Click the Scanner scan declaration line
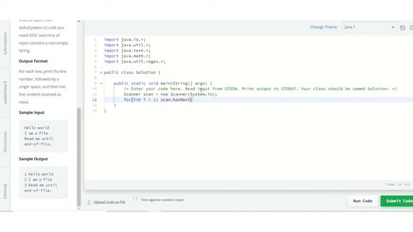The image size is (413, 232). 170,94
